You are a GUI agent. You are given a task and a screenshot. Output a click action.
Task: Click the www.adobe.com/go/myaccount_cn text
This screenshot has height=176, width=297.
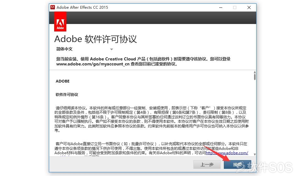(93, 64)
